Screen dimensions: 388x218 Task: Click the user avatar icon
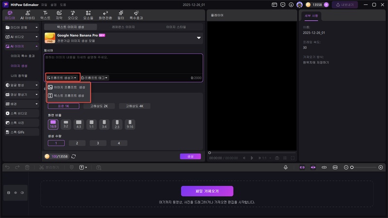coord(299,5)
